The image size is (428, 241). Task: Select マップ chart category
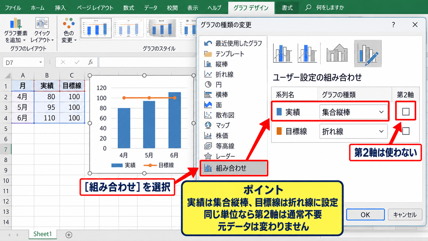pyautogui.click(x=217, y=125)
